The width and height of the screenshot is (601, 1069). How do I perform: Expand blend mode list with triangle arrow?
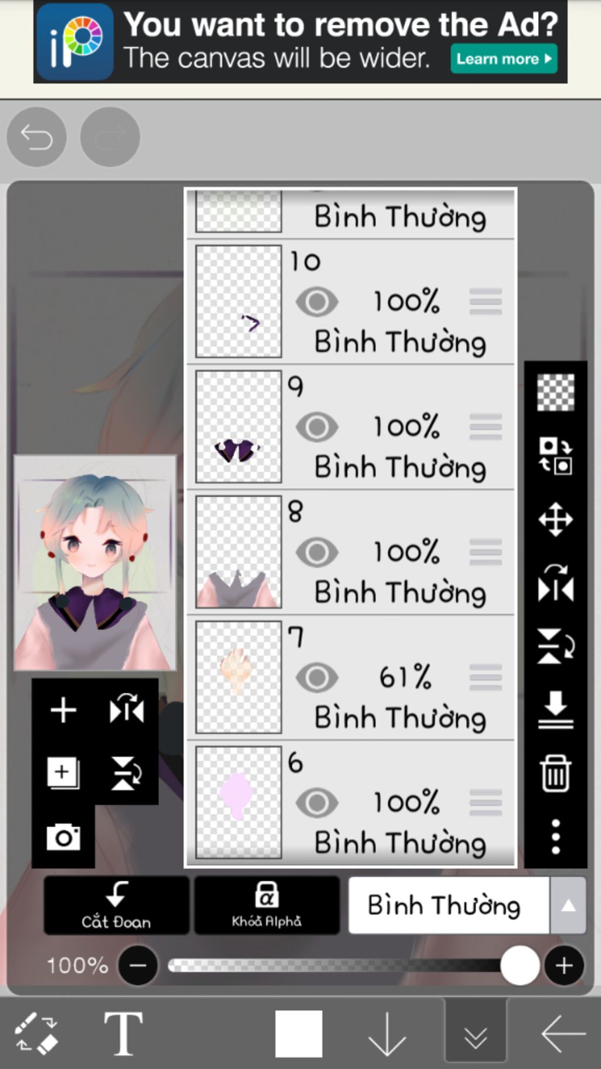[568, 905]
